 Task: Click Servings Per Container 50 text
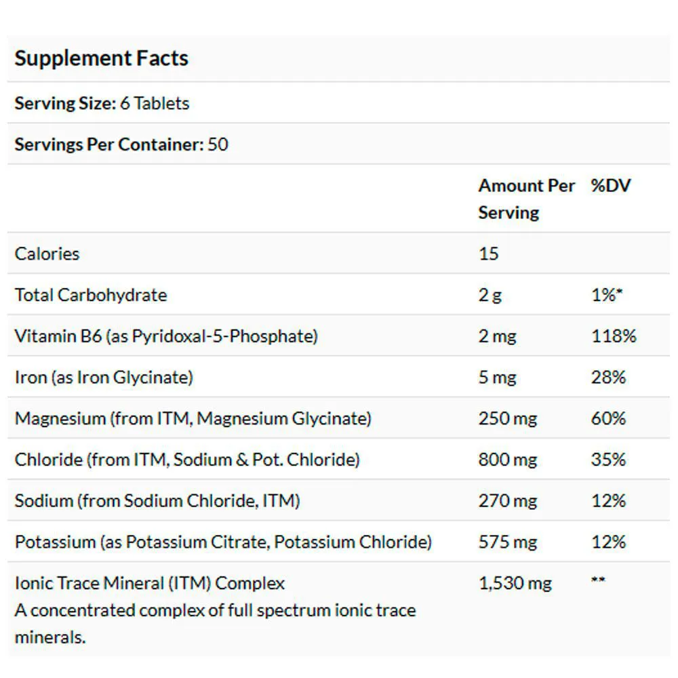pos(121,144)
